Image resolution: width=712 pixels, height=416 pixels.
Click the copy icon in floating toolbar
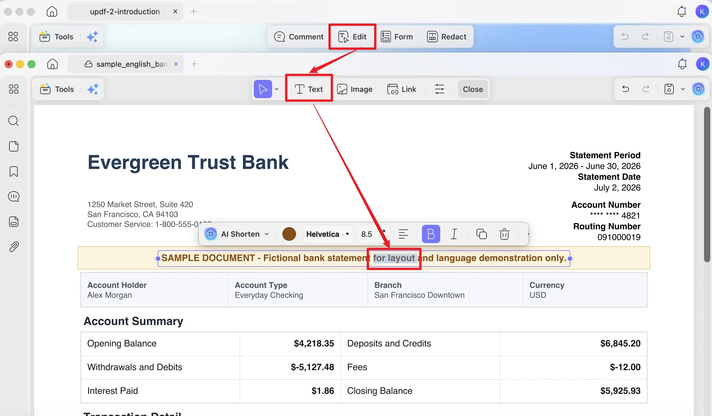click(481, 234)
